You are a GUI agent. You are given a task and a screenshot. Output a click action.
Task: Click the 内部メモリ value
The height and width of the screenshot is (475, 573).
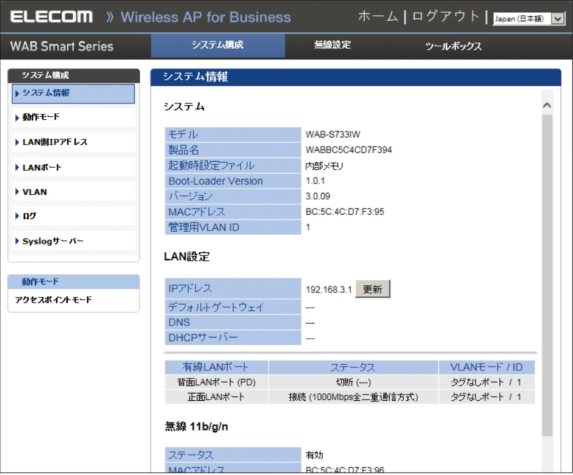pos(325,166)
